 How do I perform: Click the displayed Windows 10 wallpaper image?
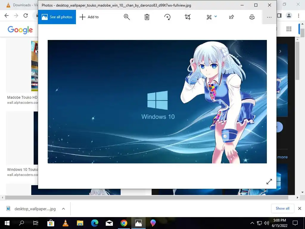[157, 102]
